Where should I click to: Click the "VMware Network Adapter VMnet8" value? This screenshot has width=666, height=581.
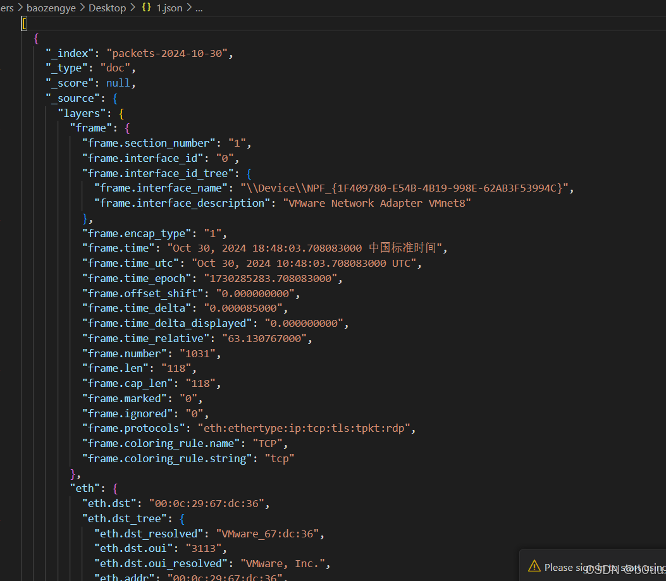[377, 203]
